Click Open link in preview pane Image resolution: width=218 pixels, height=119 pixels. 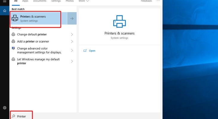[x=92, y=51]
